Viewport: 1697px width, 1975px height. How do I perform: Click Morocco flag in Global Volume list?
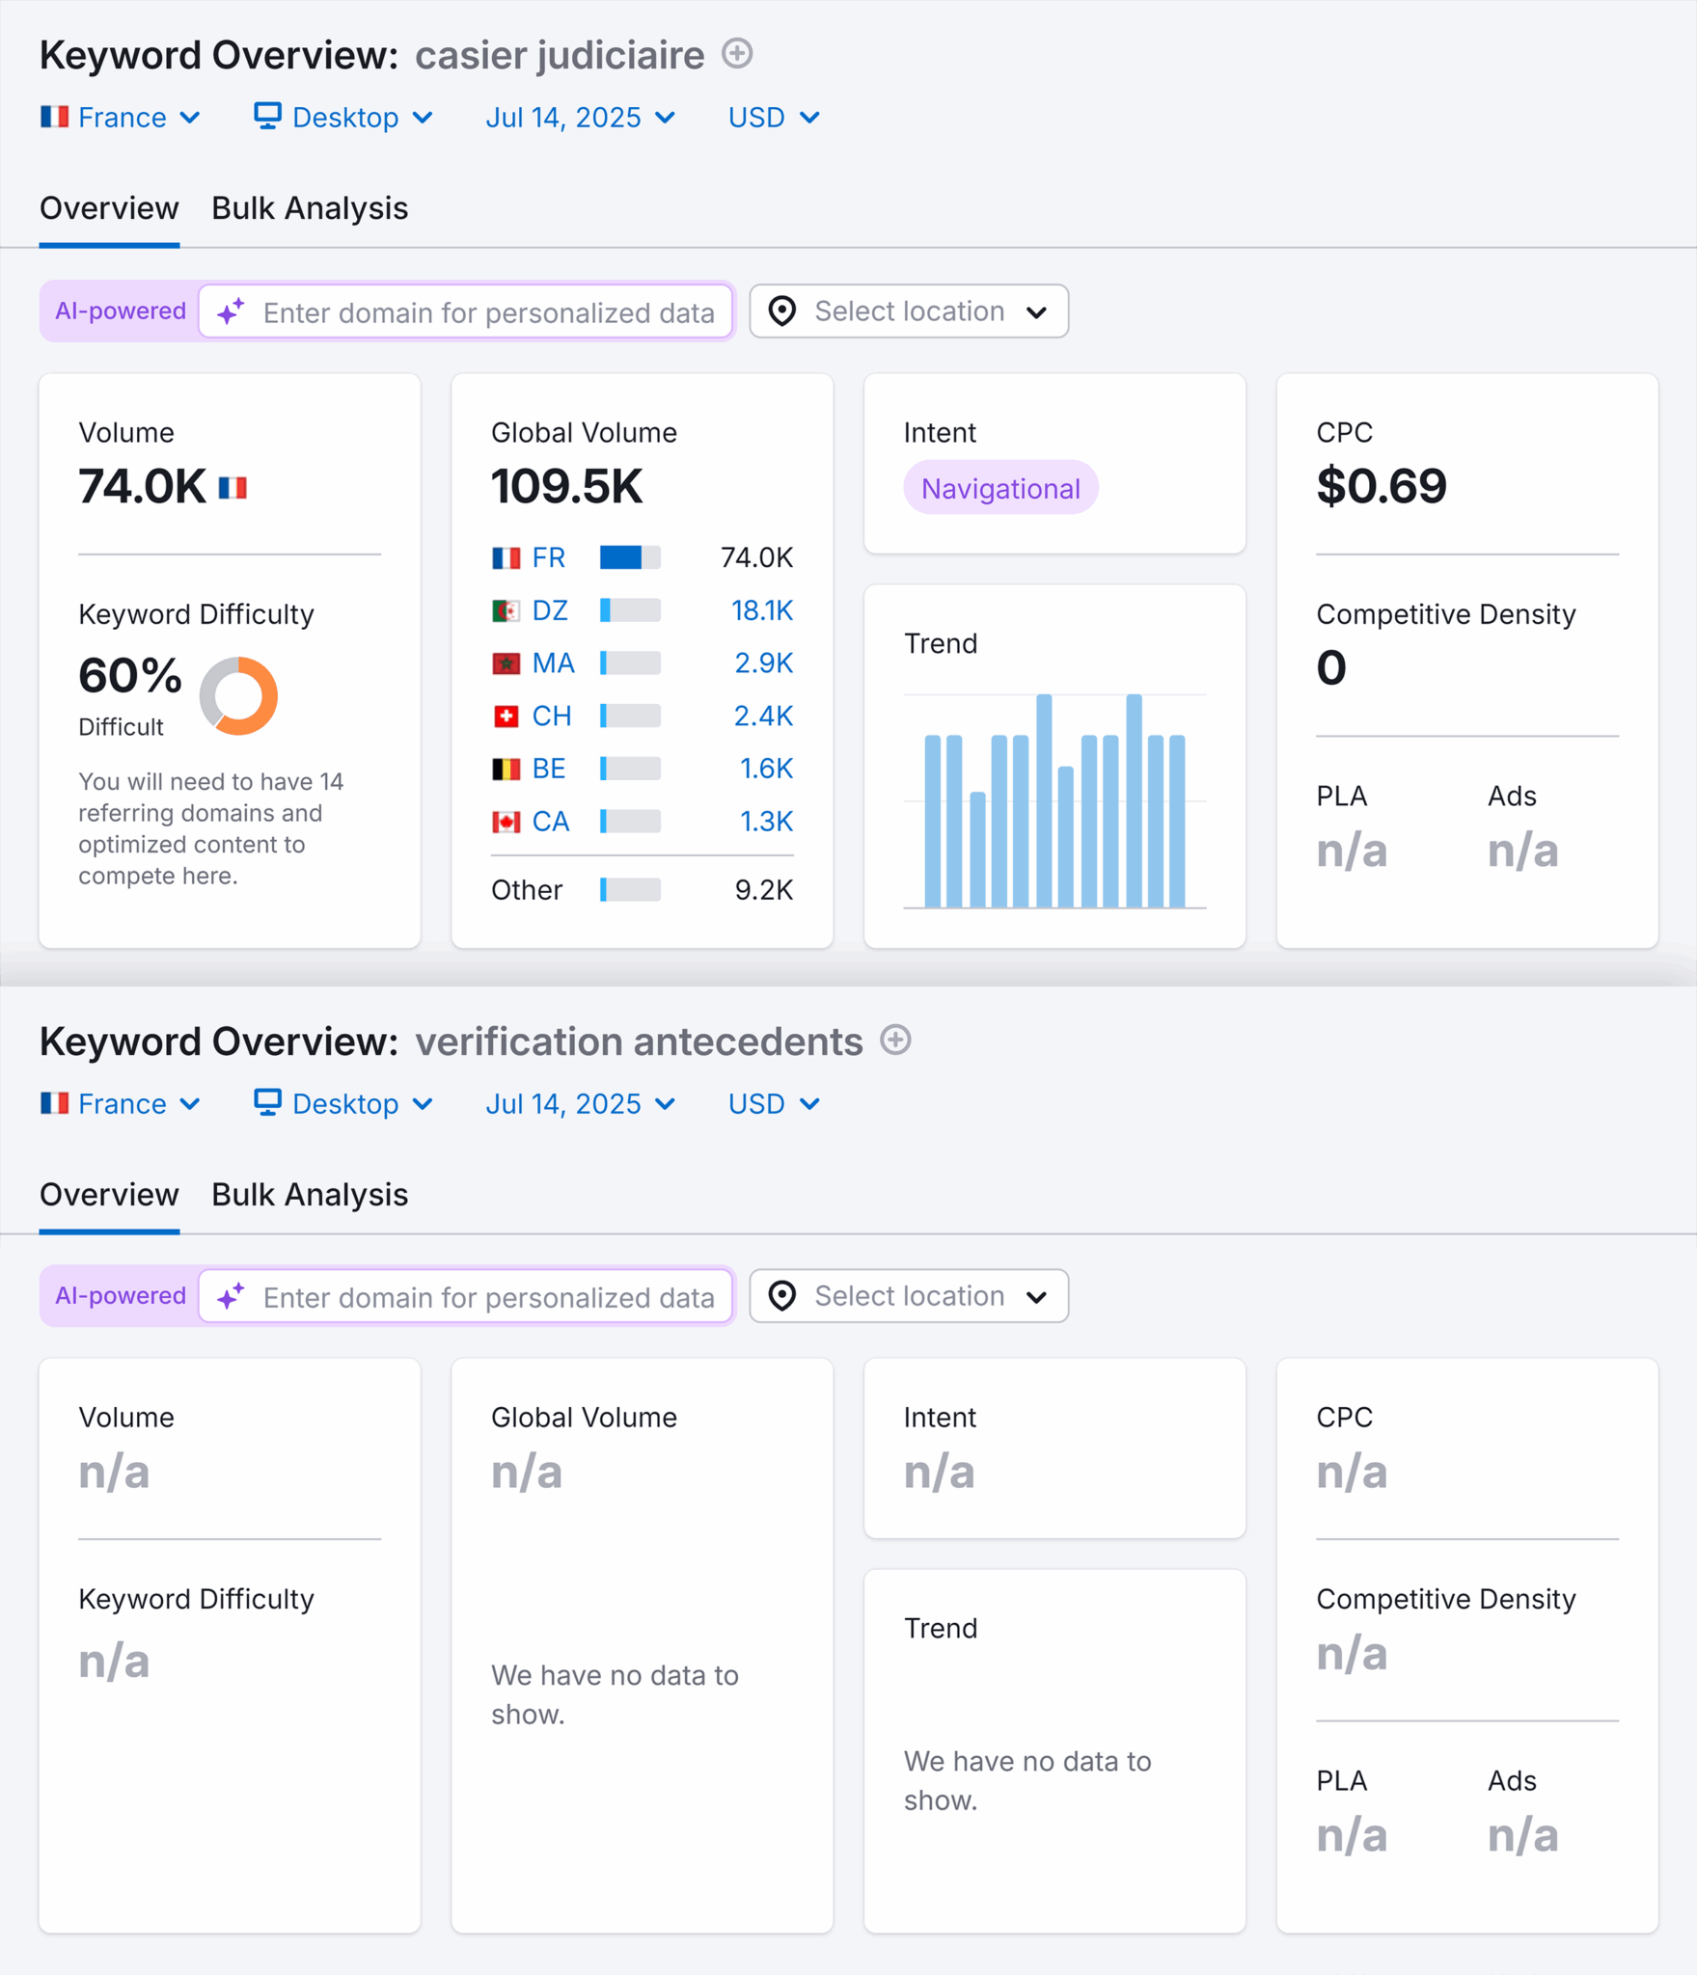[506, 663]
